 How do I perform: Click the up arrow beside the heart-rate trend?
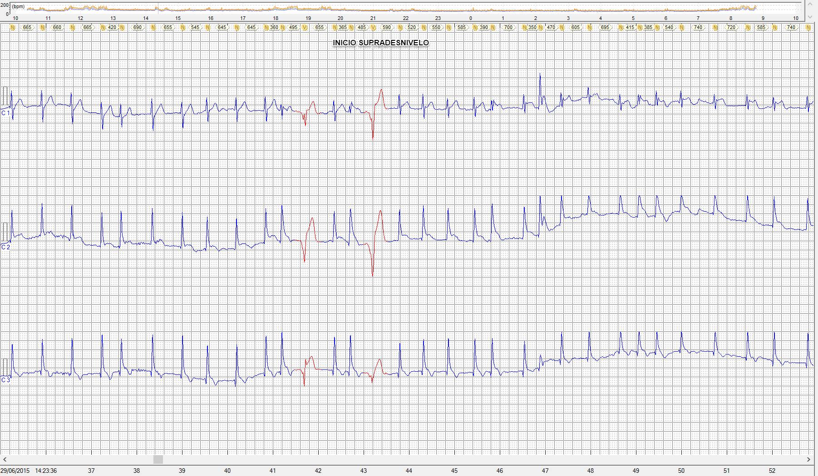tap(809, 3)
